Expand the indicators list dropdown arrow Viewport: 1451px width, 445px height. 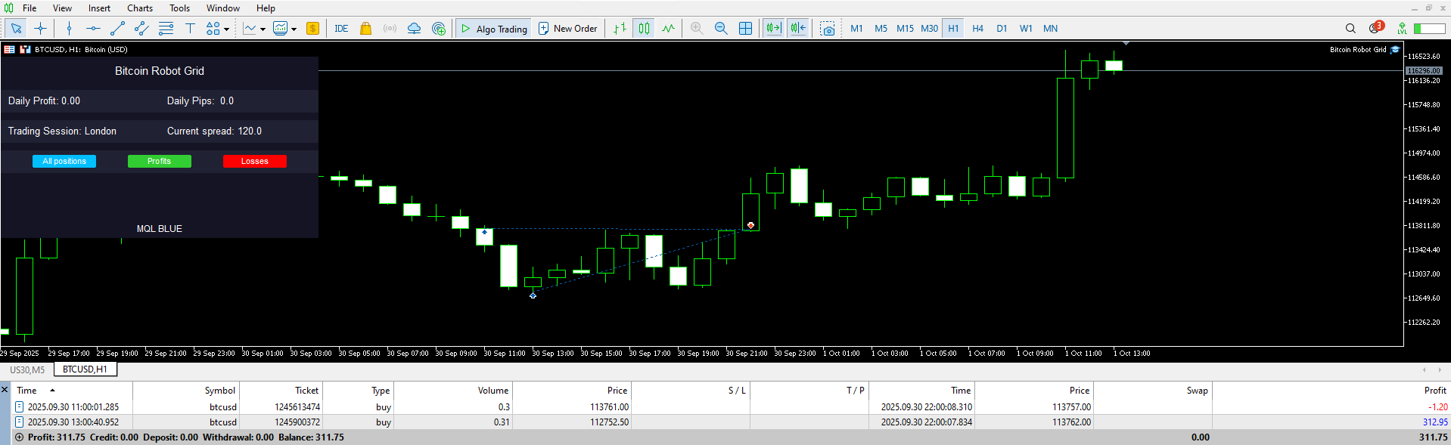coord(263,29)
